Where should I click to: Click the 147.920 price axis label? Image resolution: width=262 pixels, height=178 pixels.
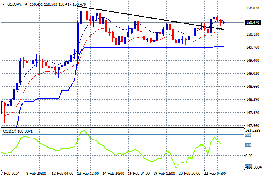pyautogui.click(x=252, y=113)
